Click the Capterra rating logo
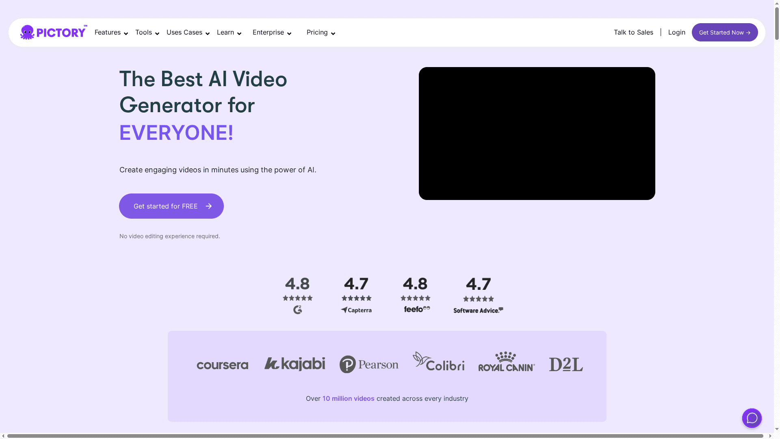This screenshot has width=780, height=439. 356,310
